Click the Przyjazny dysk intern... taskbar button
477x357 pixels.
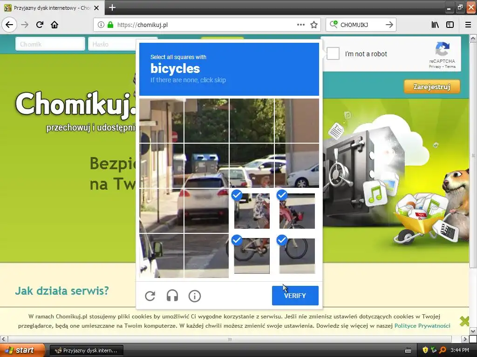[x=86, y=350]
